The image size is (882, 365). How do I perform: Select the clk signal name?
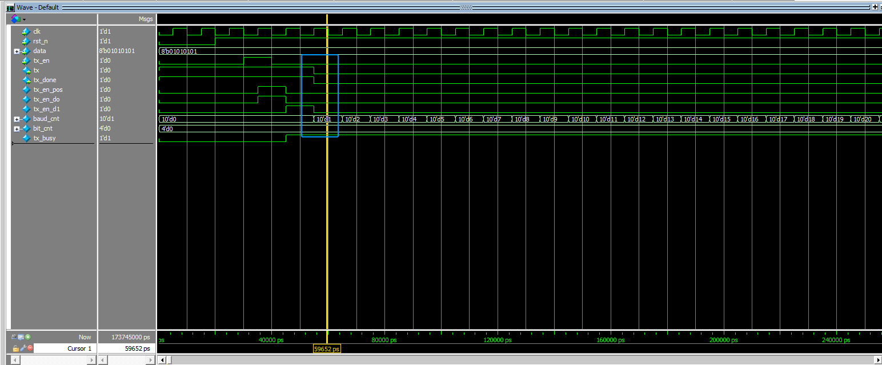pyautogui.click(x=37, y=31)
